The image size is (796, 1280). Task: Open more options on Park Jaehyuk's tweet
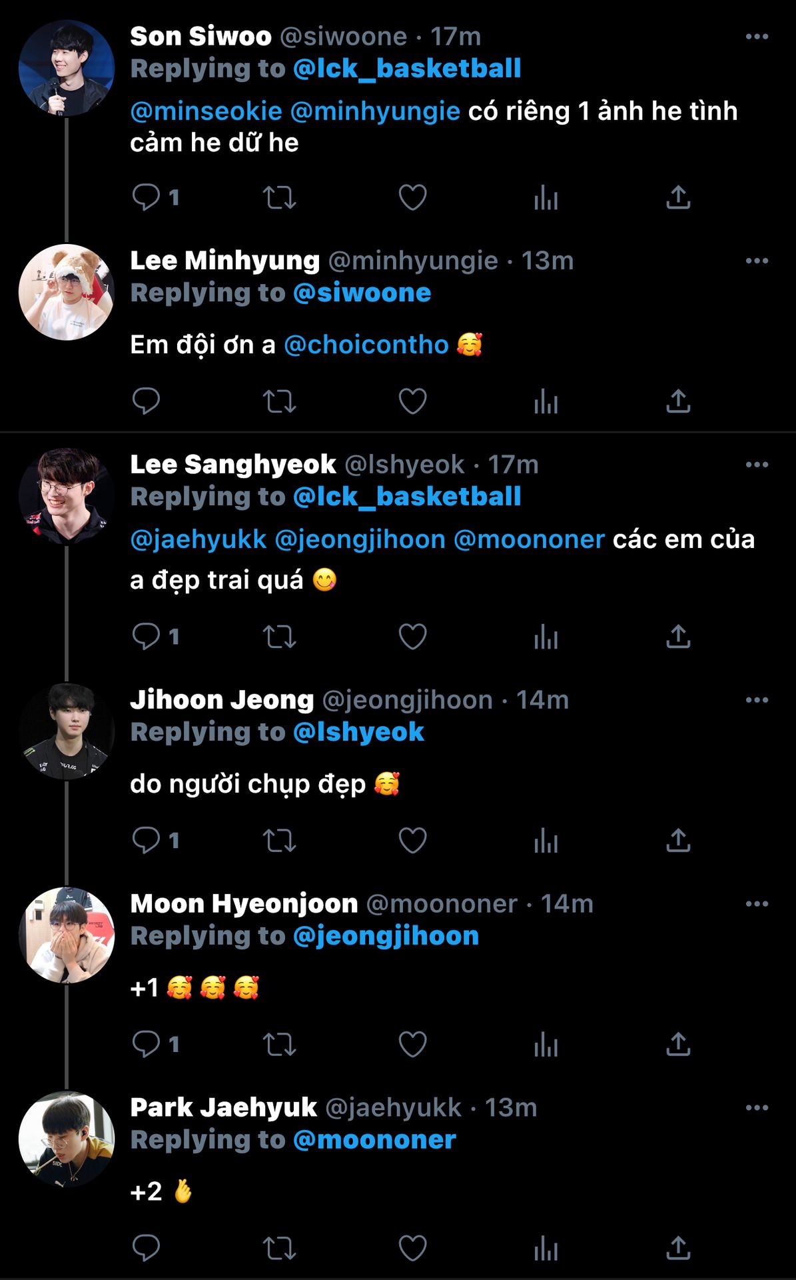pos(757,1108)
